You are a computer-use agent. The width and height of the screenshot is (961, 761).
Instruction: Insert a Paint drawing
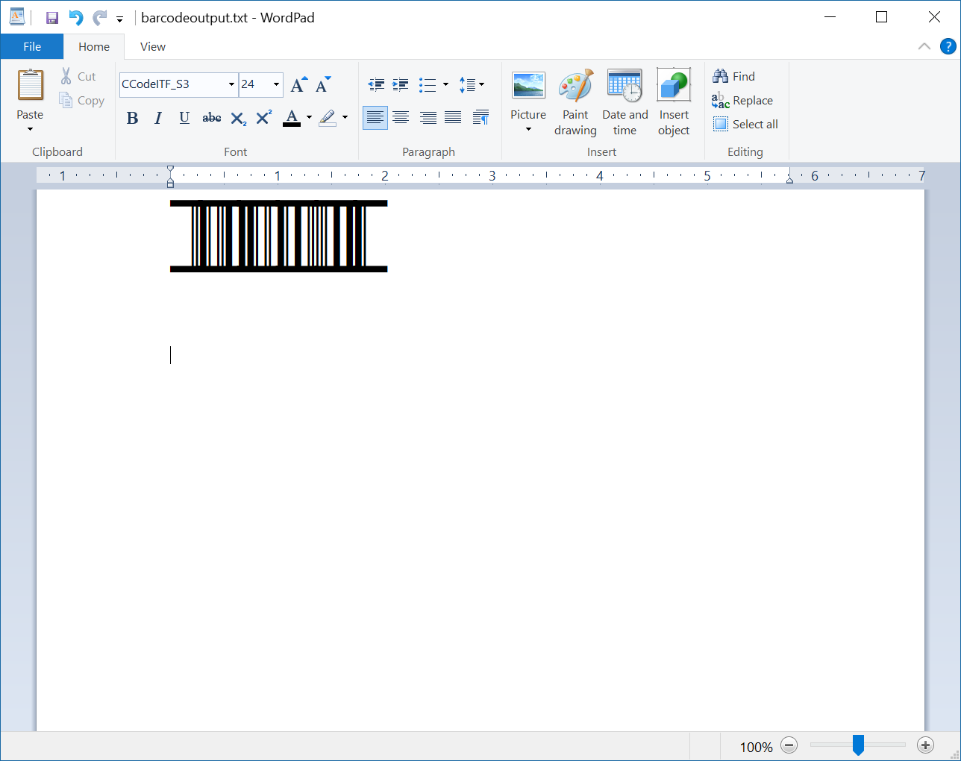click(575, 102)
